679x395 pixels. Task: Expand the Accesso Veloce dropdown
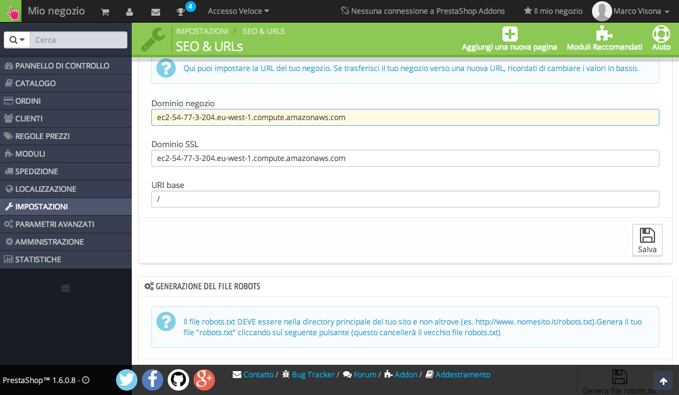coord(238,11)
